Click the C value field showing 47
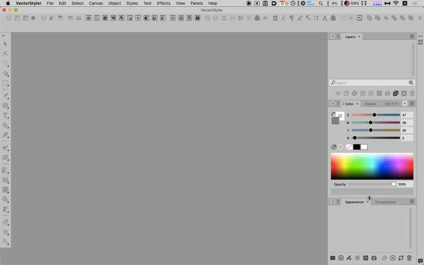Screen dimensions: 424x265 pyautogui.click(x=407, y=115)
